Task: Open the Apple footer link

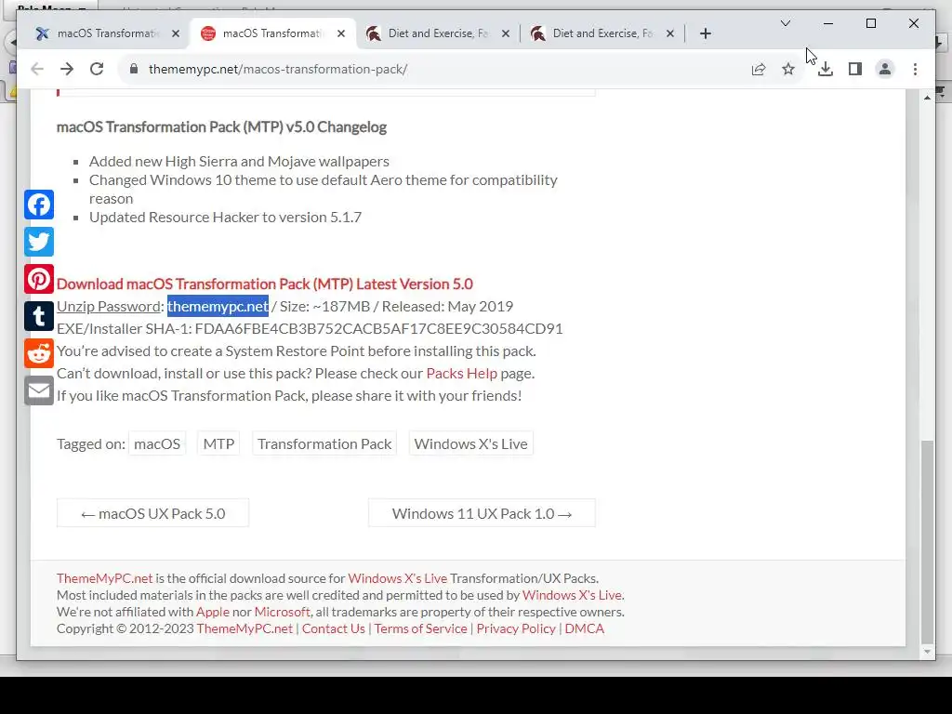Action: tap(213, 612)
